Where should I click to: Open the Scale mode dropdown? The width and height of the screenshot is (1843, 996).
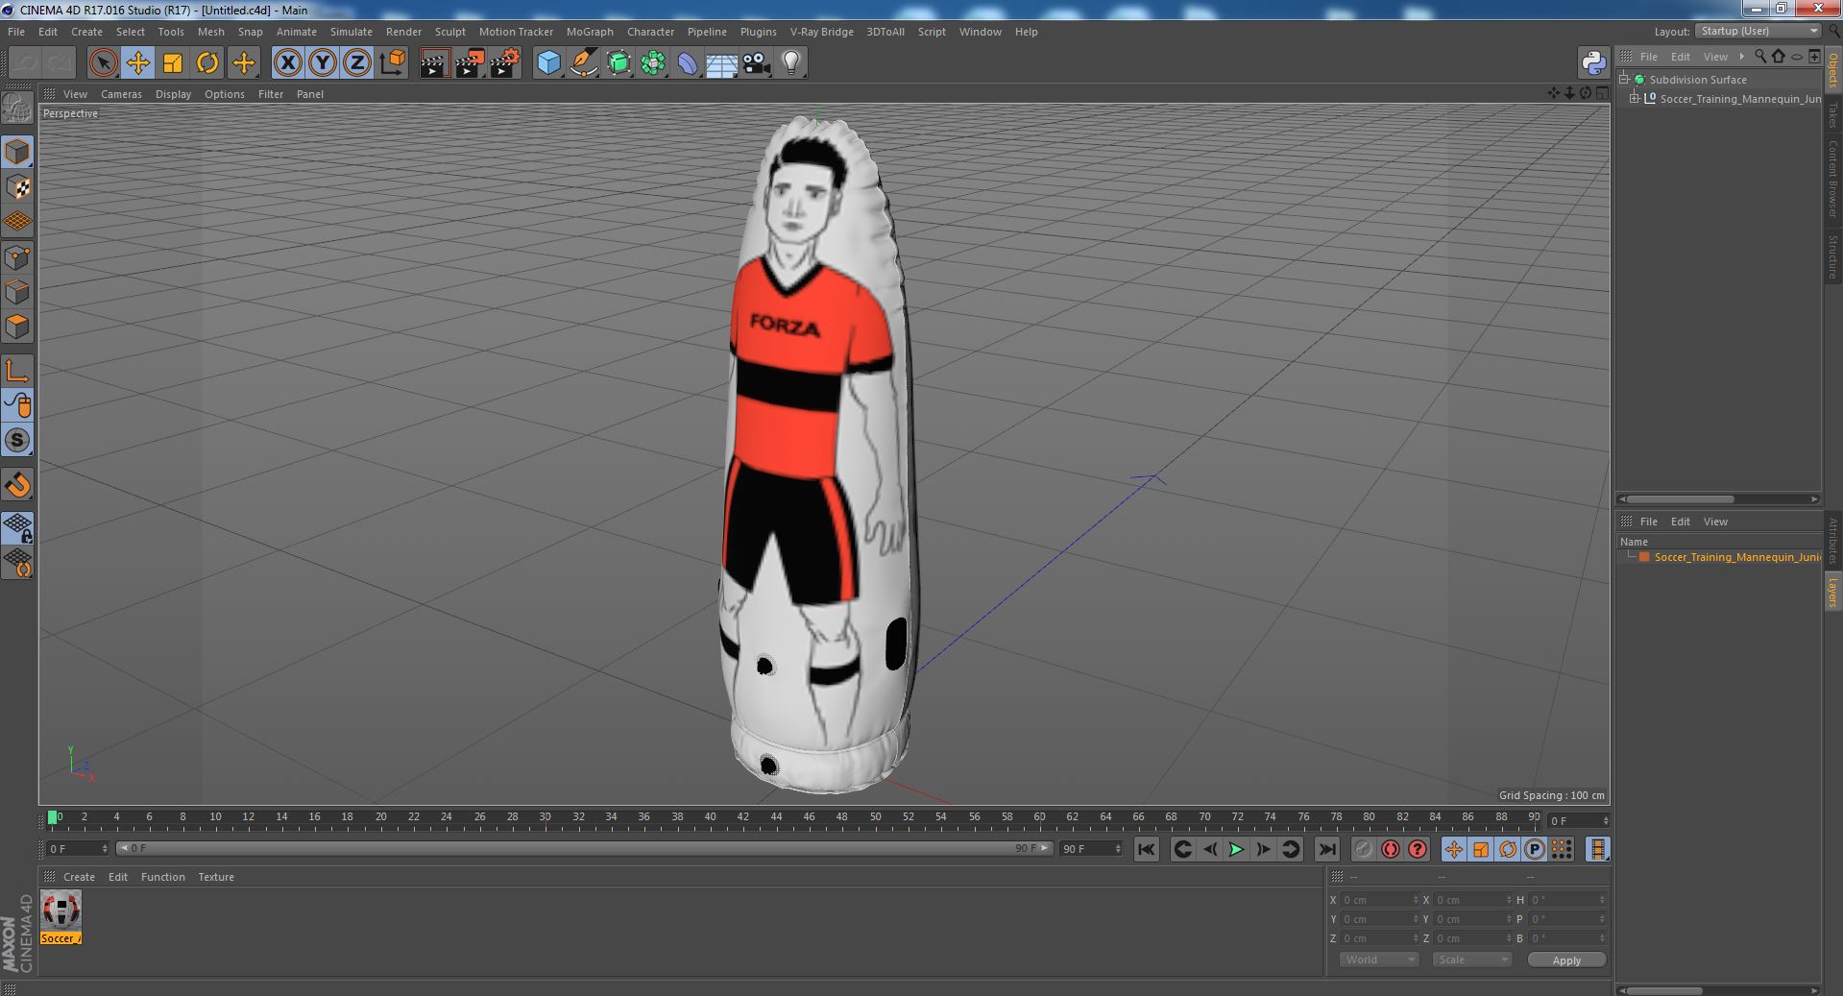[x=1471, y=960]
